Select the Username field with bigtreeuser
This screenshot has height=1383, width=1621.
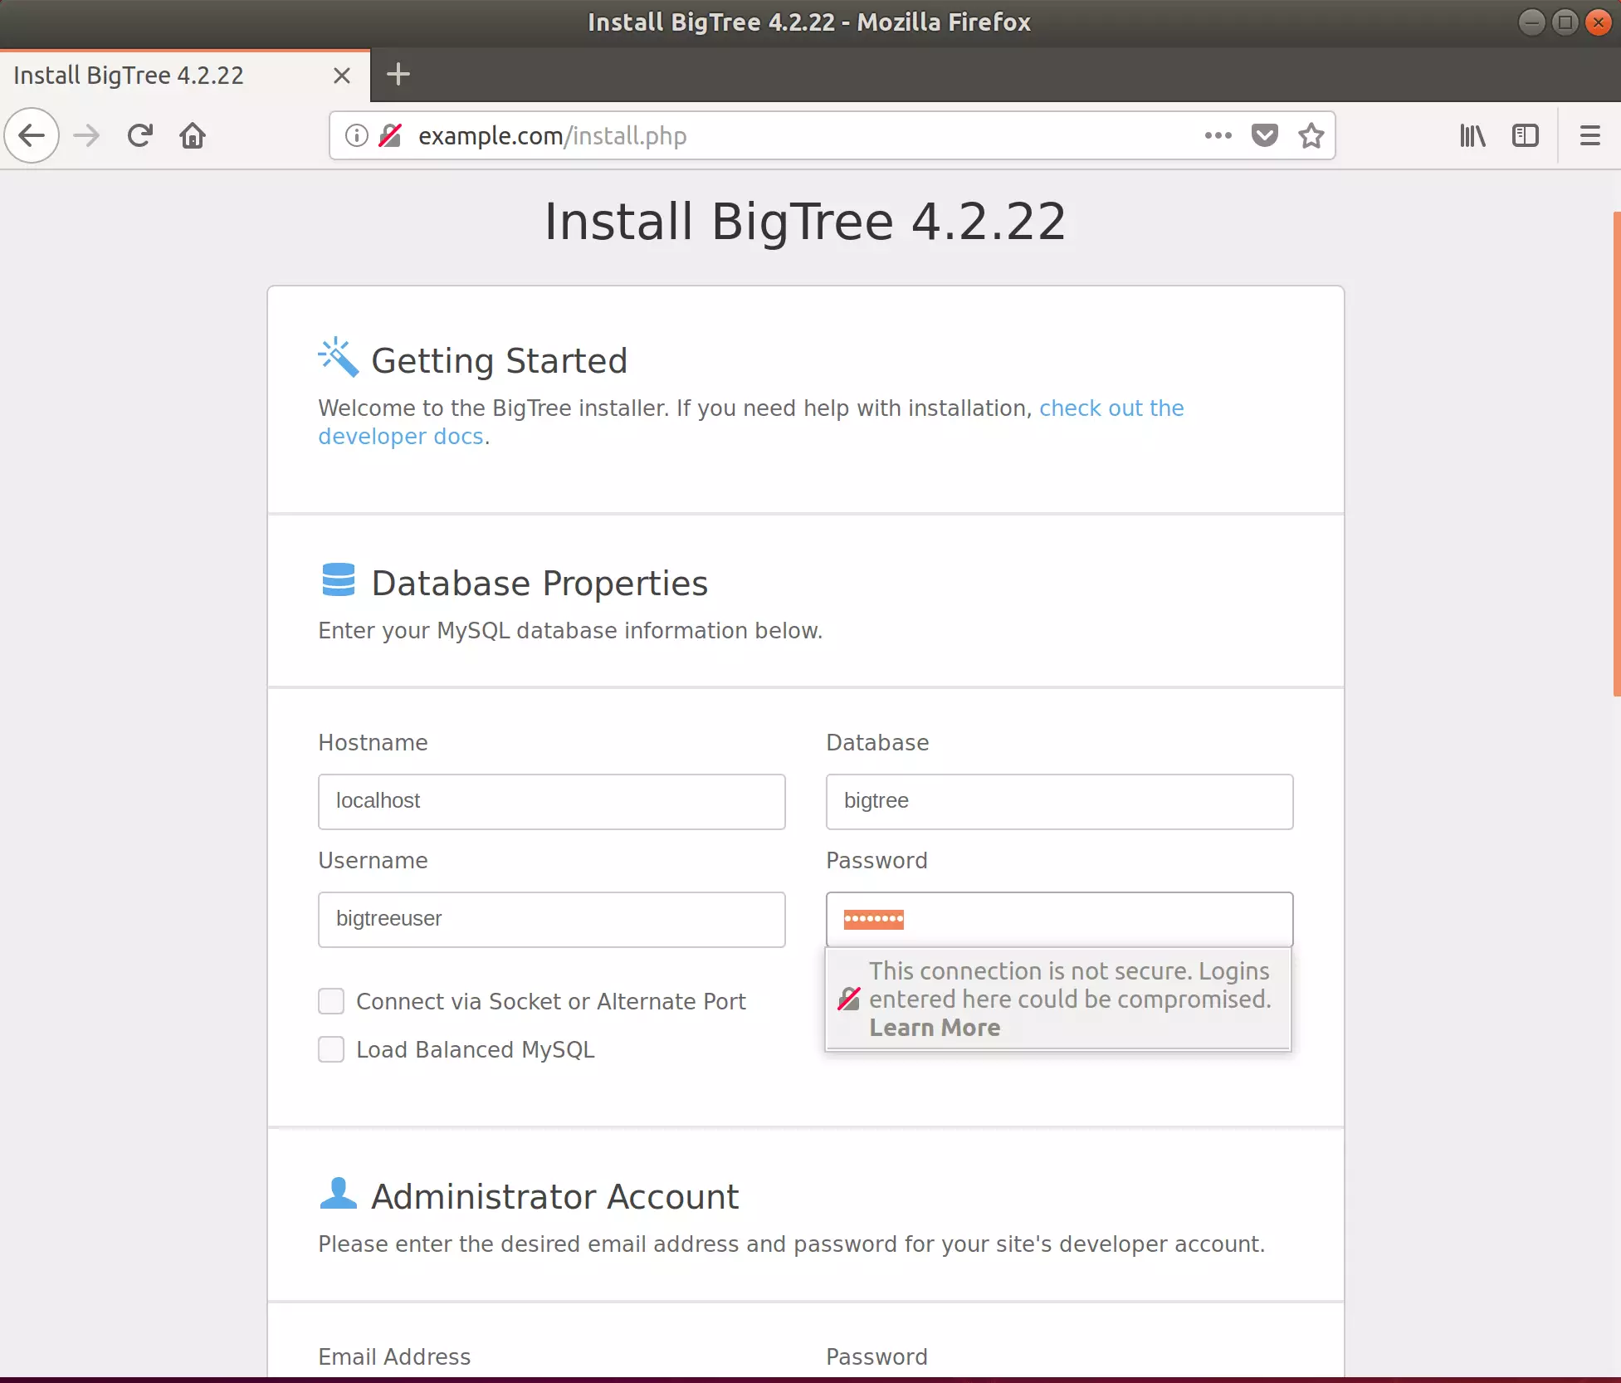click(552, 920)
